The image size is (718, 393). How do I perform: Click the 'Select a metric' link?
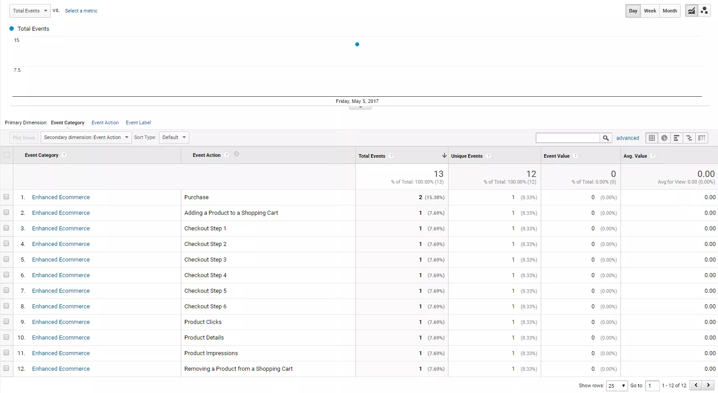point(81,11)
